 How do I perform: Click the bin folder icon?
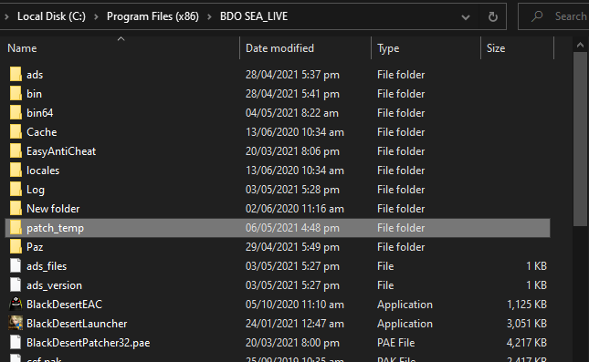(16, 93)
